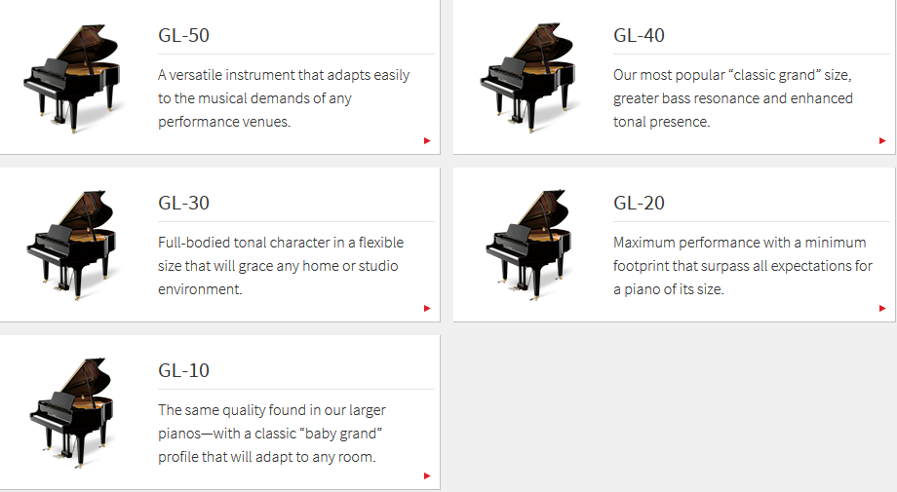Viewport: 897px width, 492px height.
Task: Click the red arrow in the GL-50 card
Action: [427, 140]
